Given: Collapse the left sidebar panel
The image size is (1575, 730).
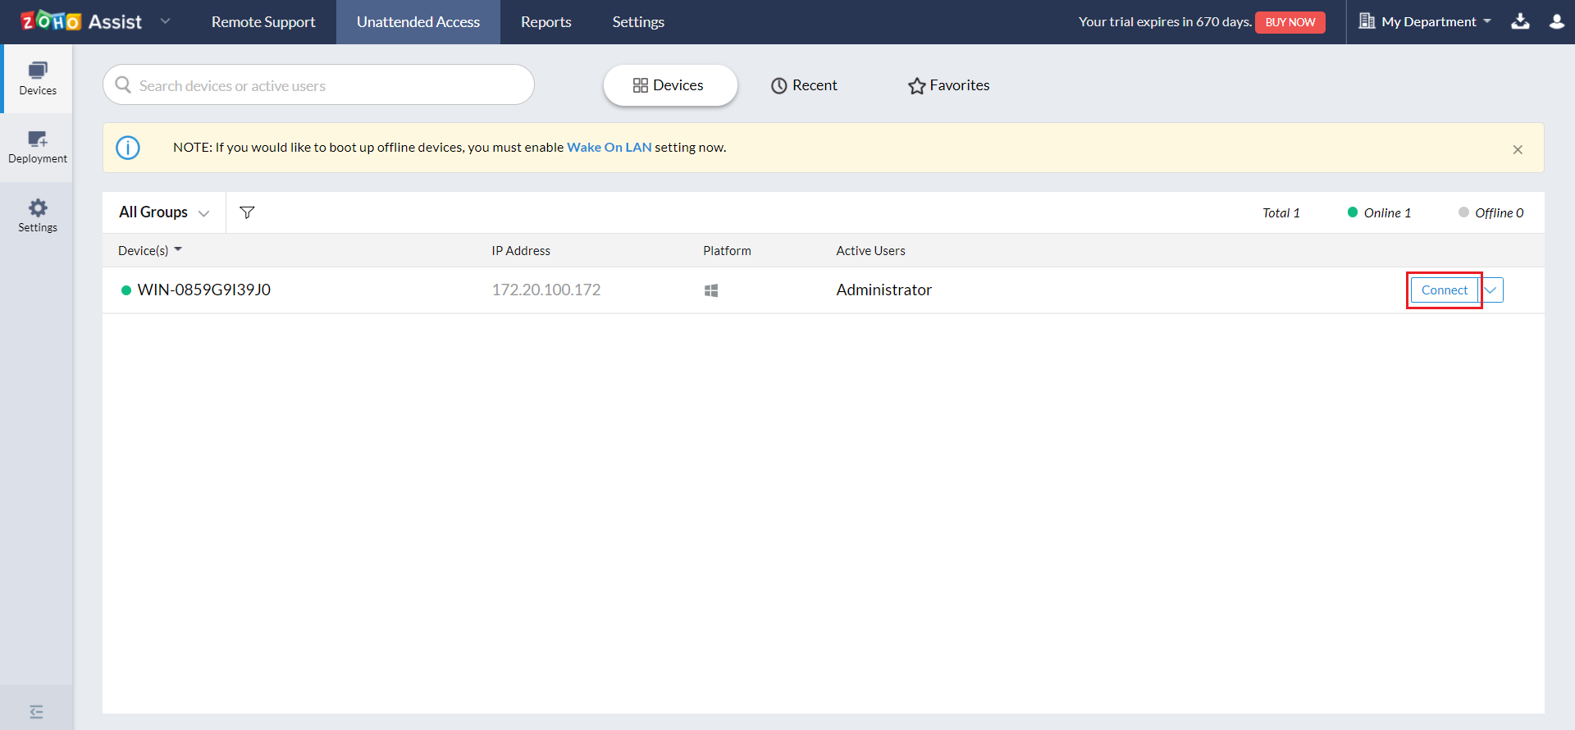Looking at the screenshot, I should coord(36,712).
